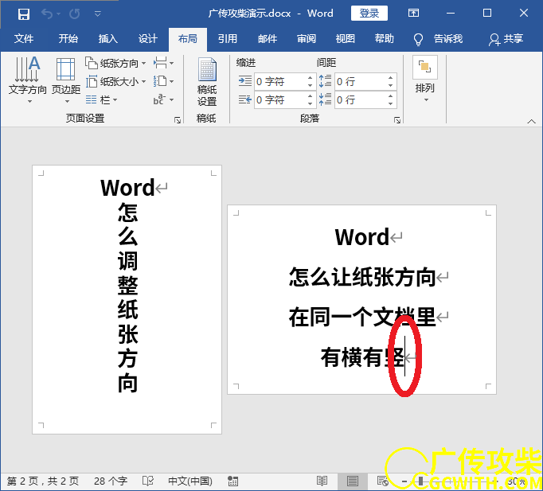Click the proofing check icon in status bar
Image resolution: width=543 pixels, height=491 pixels.
click(148, 481)
